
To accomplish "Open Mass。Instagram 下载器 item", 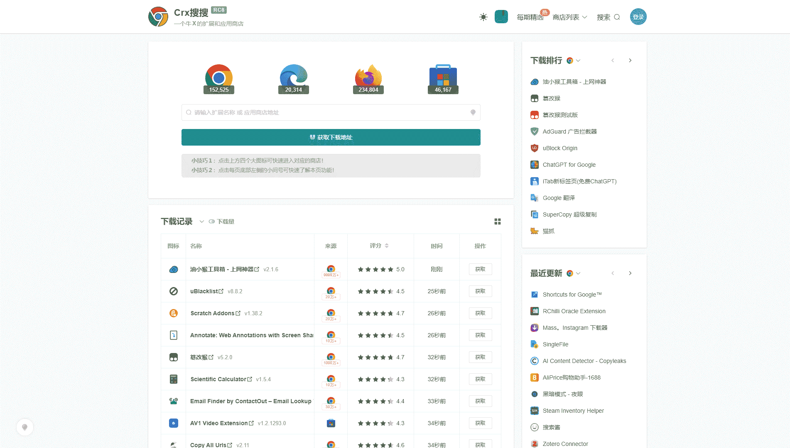I will [569, 328].
